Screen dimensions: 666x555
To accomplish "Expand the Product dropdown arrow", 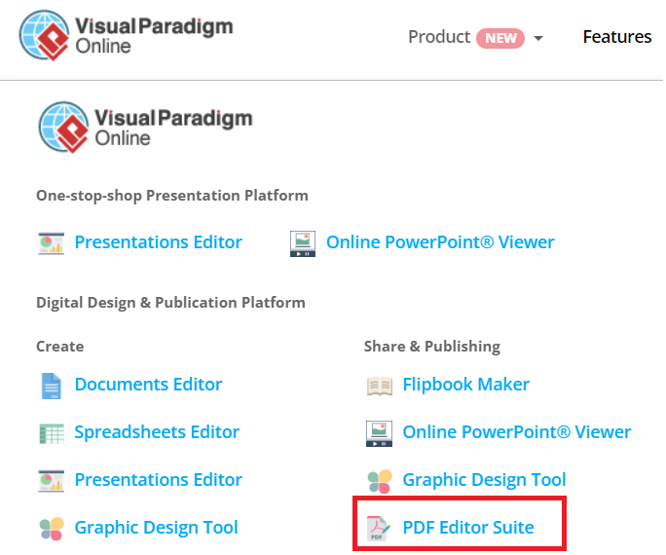I will [x=538, y=39].
